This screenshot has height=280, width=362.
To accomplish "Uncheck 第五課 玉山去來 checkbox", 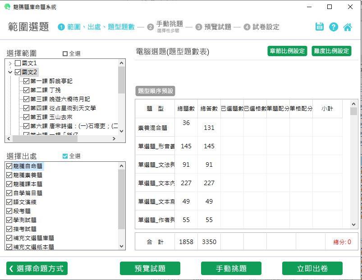I will (26, 117).
